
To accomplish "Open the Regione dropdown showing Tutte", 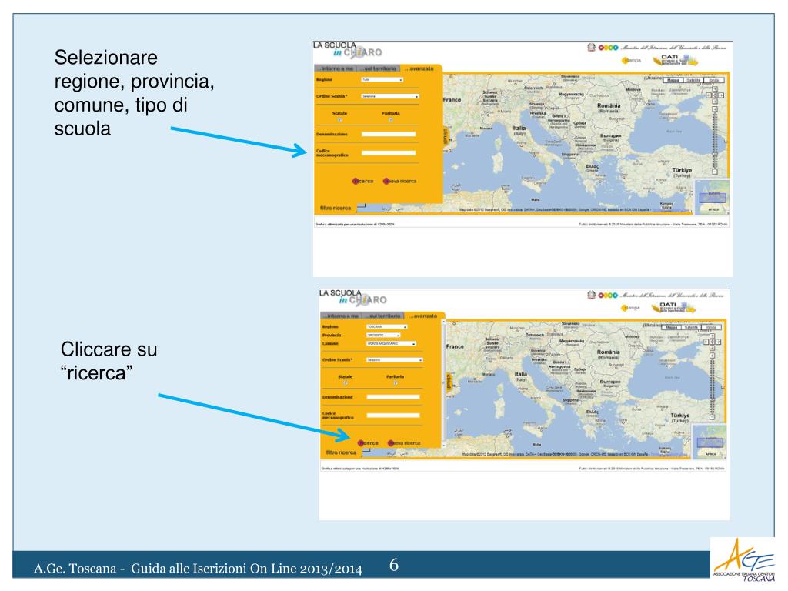I will tap(382, 79).
